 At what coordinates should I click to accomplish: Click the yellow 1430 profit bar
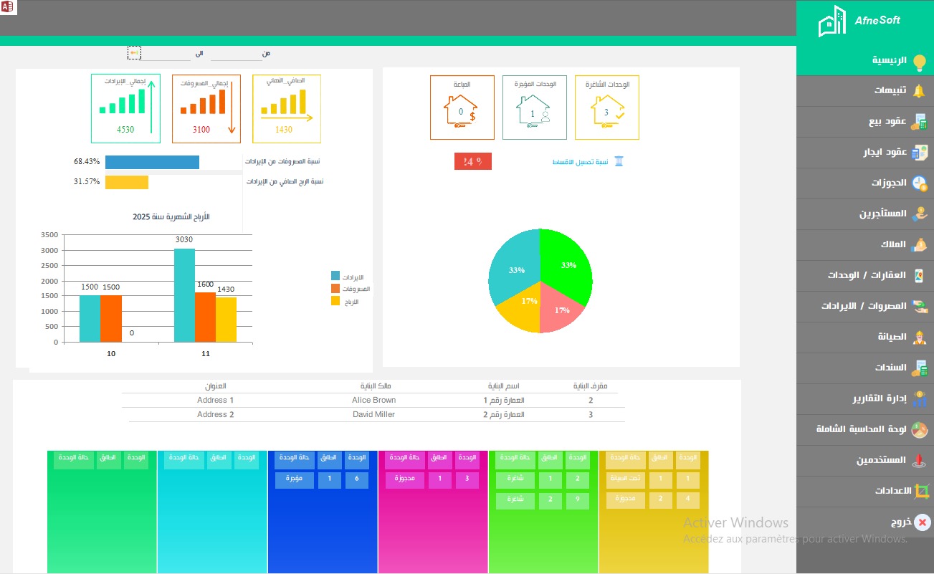tap(226, 320)
